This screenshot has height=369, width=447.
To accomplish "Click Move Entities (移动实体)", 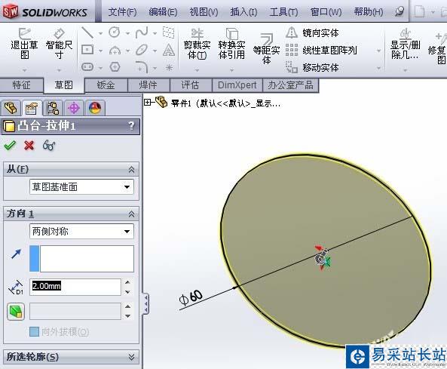I will (312, 68).
